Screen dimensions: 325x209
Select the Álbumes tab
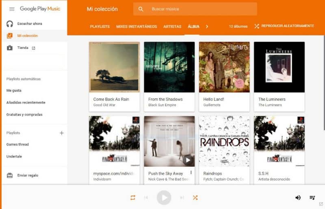194,26
